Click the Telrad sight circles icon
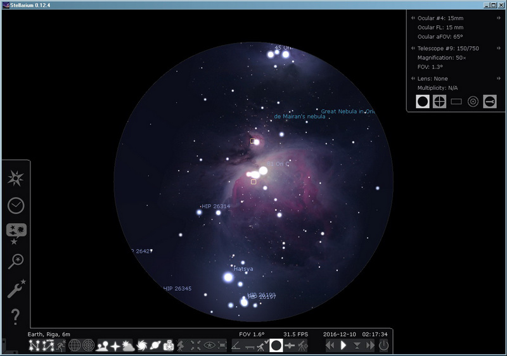507x356 pixels. [473, 101]
